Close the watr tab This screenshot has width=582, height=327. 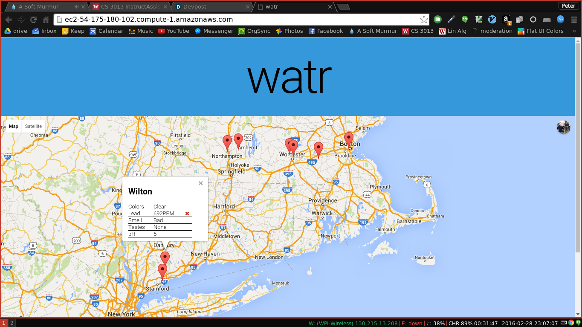(x=330, y=7)
